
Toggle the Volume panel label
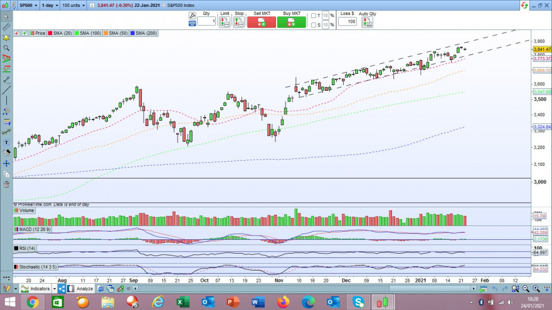pyautogui.click(x=24, y=210)
